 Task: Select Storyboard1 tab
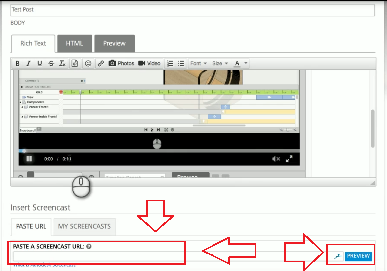pos(28,130)
